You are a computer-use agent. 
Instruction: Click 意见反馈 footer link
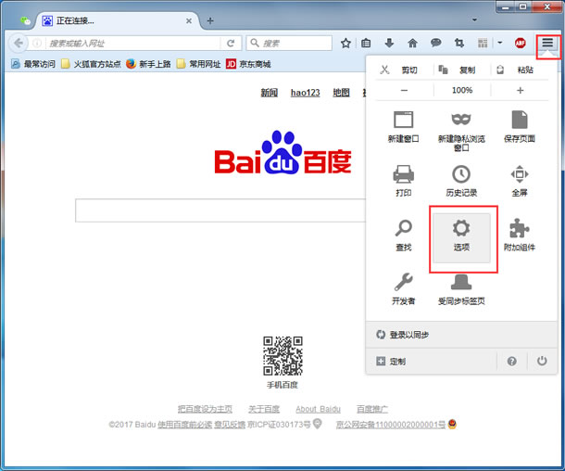point(230,425)
